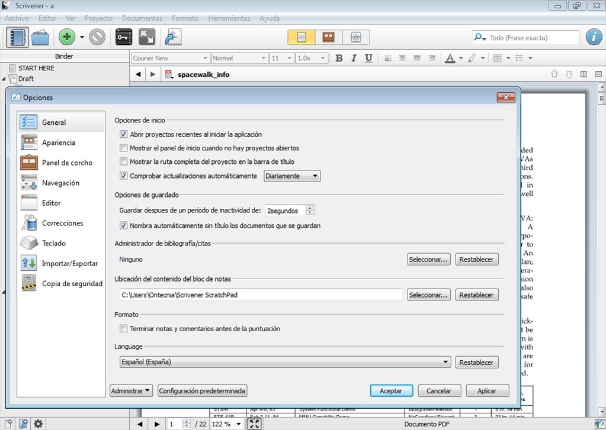
Task: Toggle Nombra automáticamente sin título checkbox
Action: click(x=123, y=225)
